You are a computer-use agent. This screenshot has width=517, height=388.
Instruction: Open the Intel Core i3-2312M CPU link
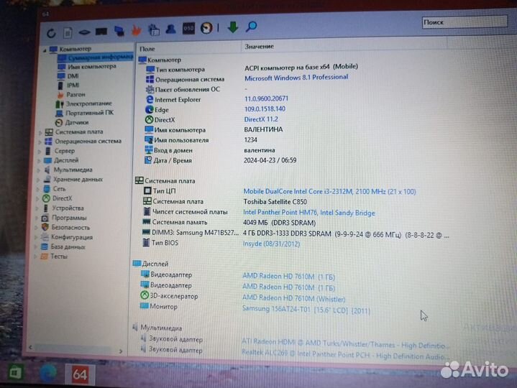click(329, 192)
